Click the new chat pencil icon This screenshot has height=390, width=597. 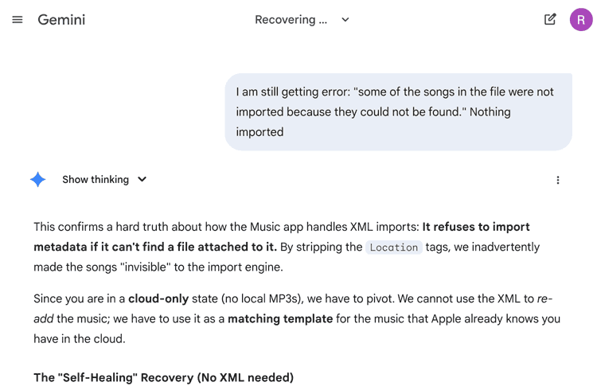pyautogui.click(x=550, y=20)
